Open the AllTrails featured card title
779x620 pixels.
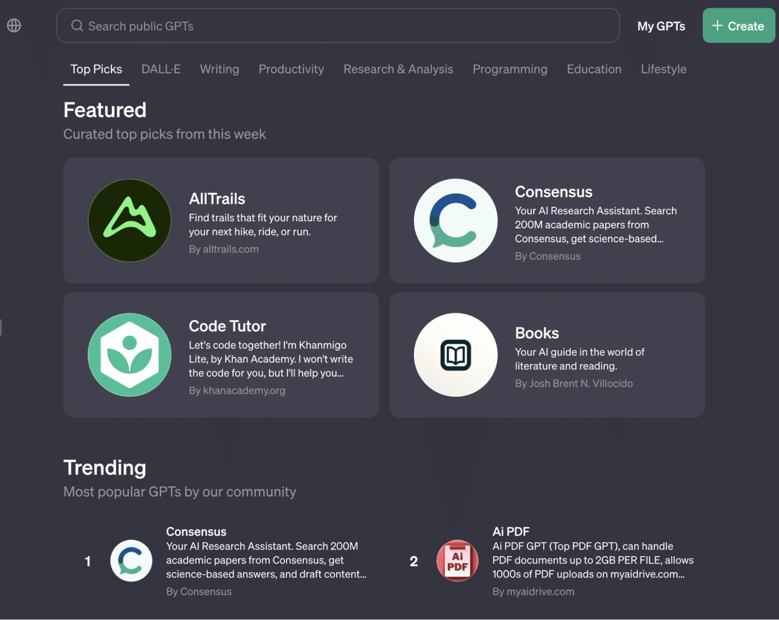point(217,199)
